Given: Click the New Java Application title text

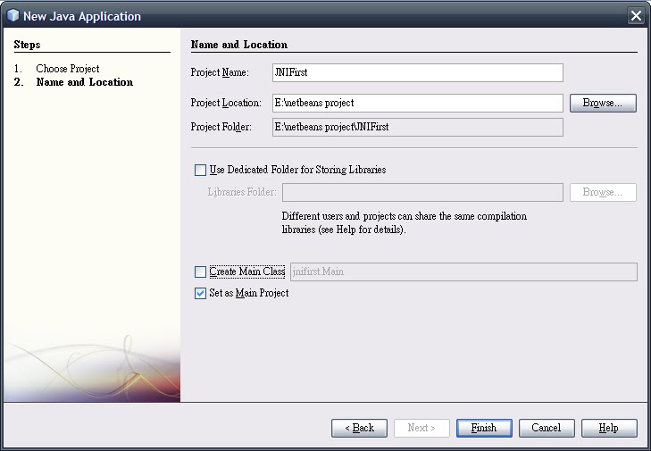Looking at the screenshot, I should coord(82,16).
